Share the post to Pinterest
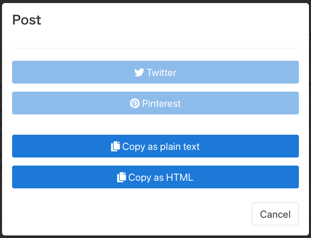 pos(155,103)
